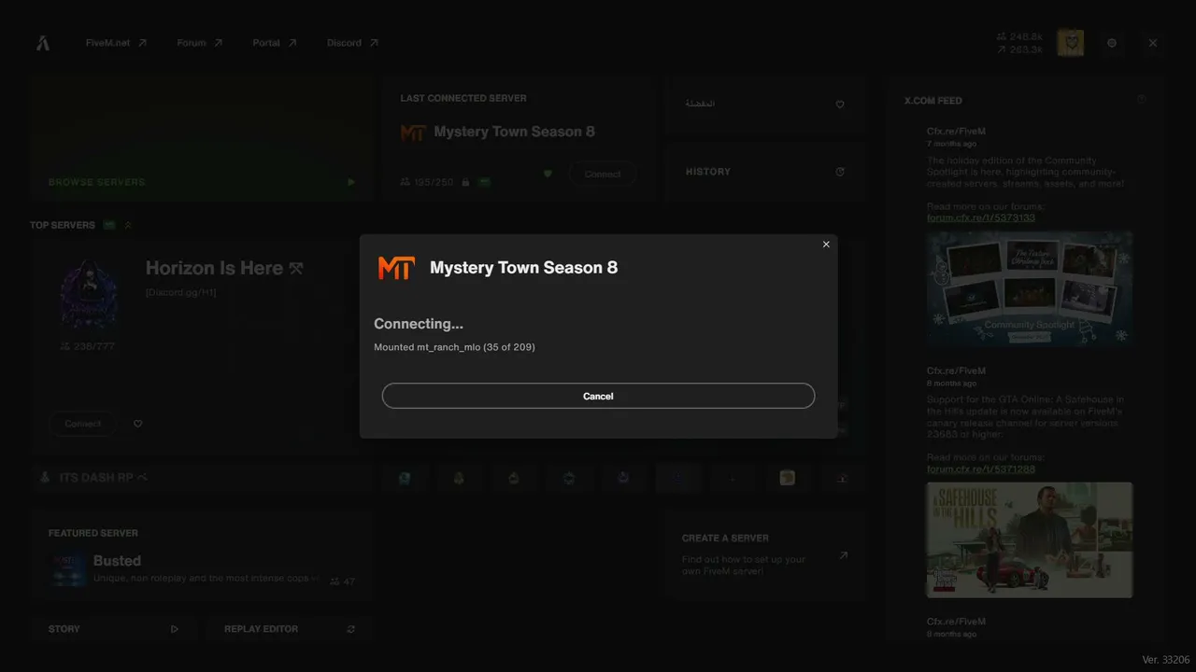Click the arrow icon on Create a Server
The height and width of the screenshot is (672, 1196).
coord(843,556)
